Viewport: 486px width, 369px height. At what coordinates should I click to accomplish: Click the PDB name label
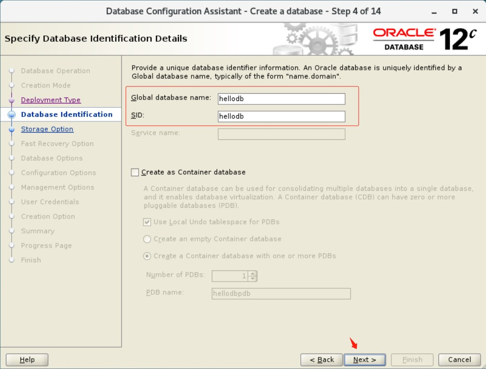(165, 292)
